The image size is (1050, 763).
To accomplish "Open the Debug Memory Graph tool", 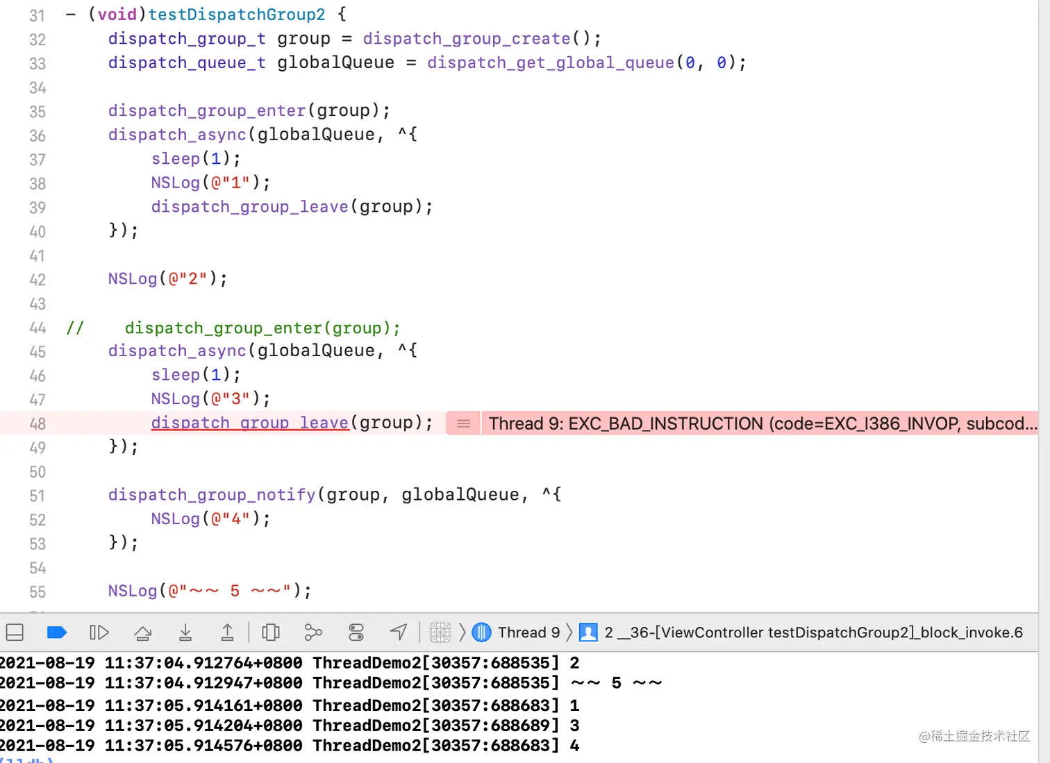I will pos(313,632).
